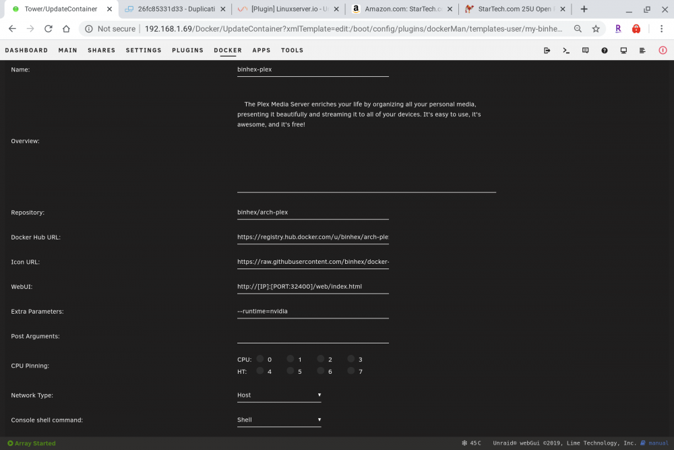Click the purple R extension icon
Screen dimensions: 674x450
pyautogui.click(x=618, y=29)
